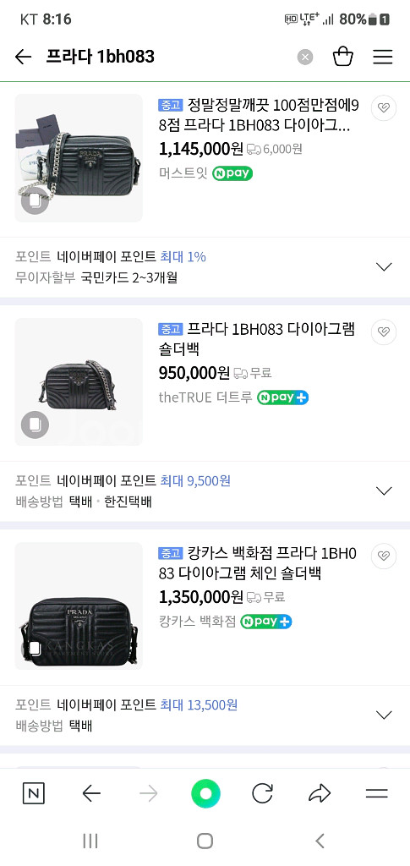The image size is (410, 866).
Task: Tap the green circle Naver button
Action: (205, 793)
